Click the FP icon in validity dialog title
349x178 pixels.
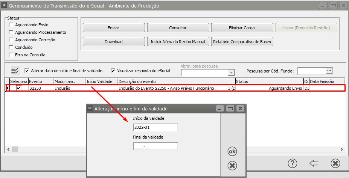[90, 108]
